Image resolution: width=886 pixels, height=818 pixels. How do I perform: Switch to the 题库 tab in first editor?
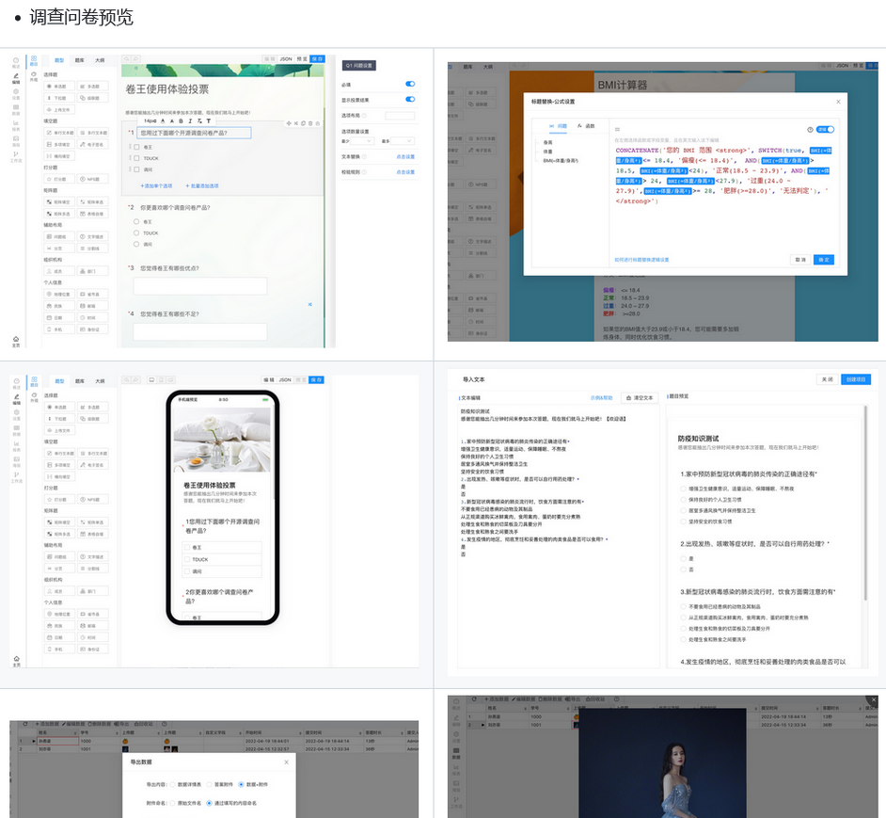[80, 60]
